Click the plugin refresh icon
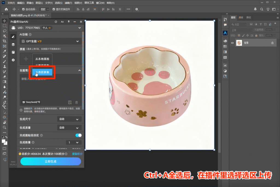Image resolution: width=280 pixels, height=187 pixels. click(56, 22)
